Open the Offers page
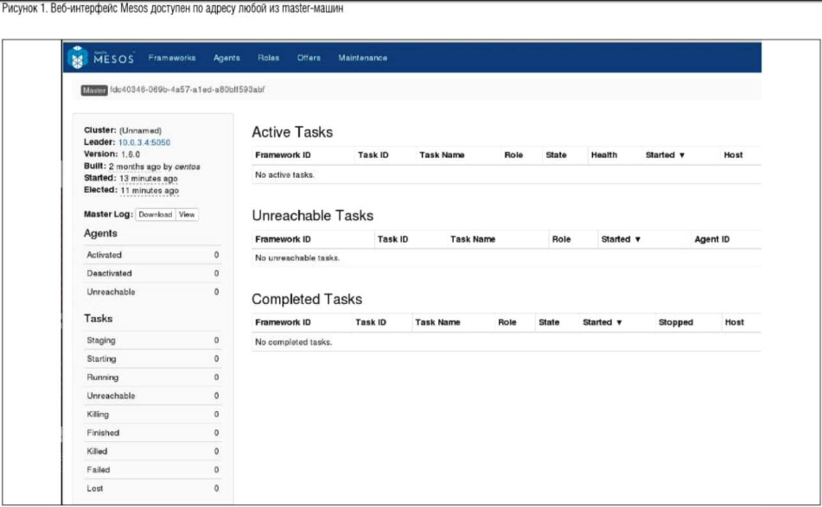Viewport: 822px width, 507px height. pyautogui.click(x=309, y=58)
